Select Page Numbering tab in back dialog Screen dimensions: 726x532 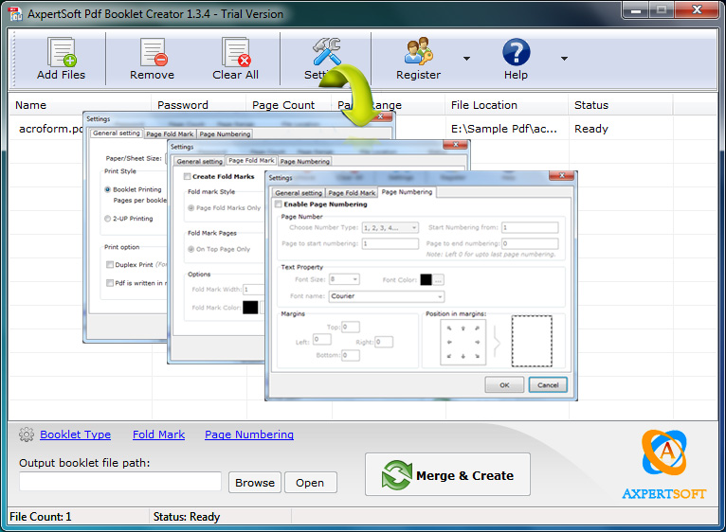click(225, 133)
